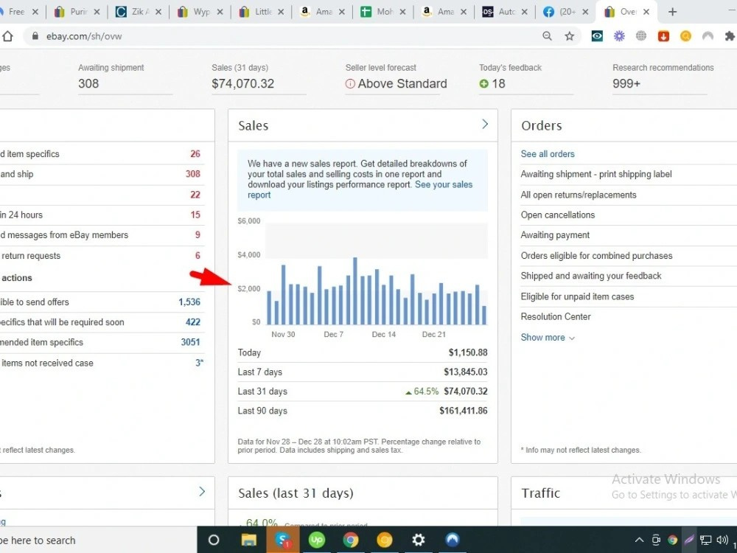This screenshot has width=737, height=553.
Task: Click the green plus icon beside feedback 18
Action: tap(483, 84)
